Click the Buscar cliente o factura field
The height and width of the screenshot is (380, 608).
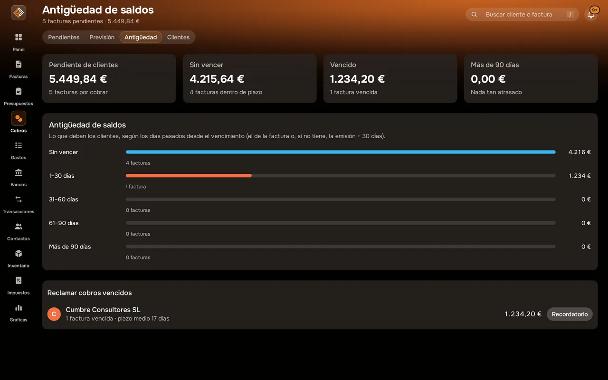pos(522,14)
